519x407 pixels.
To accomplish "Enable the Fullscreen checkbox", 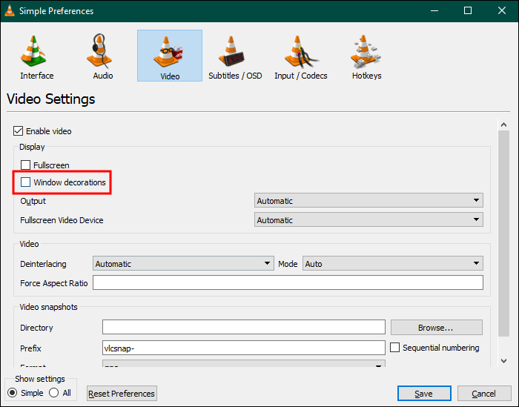I will (x=26, y=165).
